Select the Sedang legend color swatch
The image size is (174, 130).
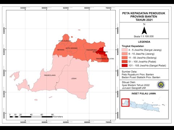click(x=125, y=58)
